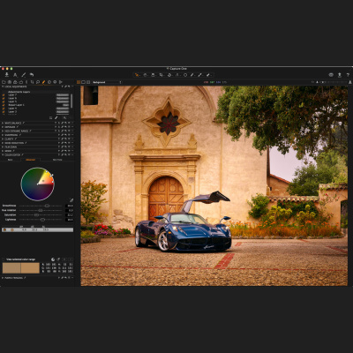This screenshot has width=353, height=353.
Task: Expand the Film Grain tool
Action: [x=3, y=146]
